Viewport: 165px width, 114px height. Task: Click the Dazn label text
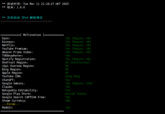point(6,38)
